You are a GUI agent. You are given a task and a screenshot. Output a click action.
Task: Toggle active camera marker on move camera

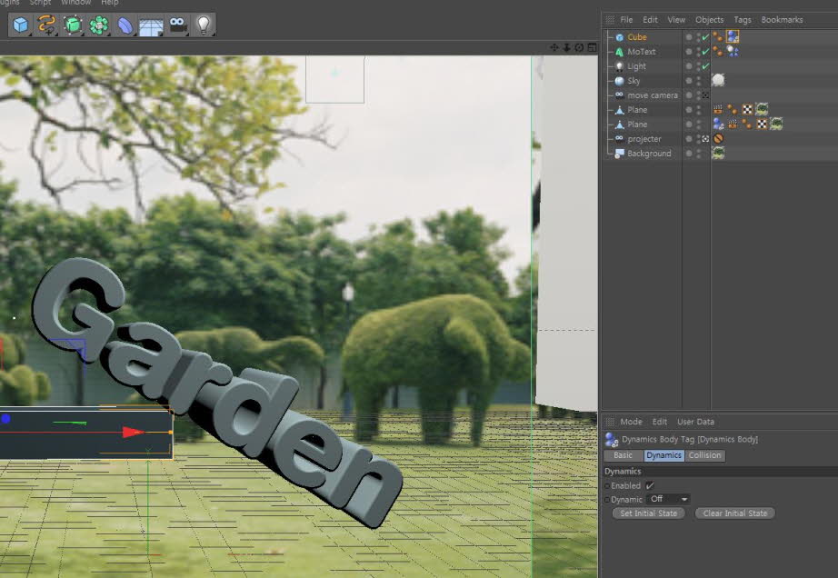pos(705,95)
